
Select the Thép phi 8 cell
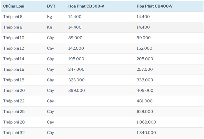pos(13,27)
